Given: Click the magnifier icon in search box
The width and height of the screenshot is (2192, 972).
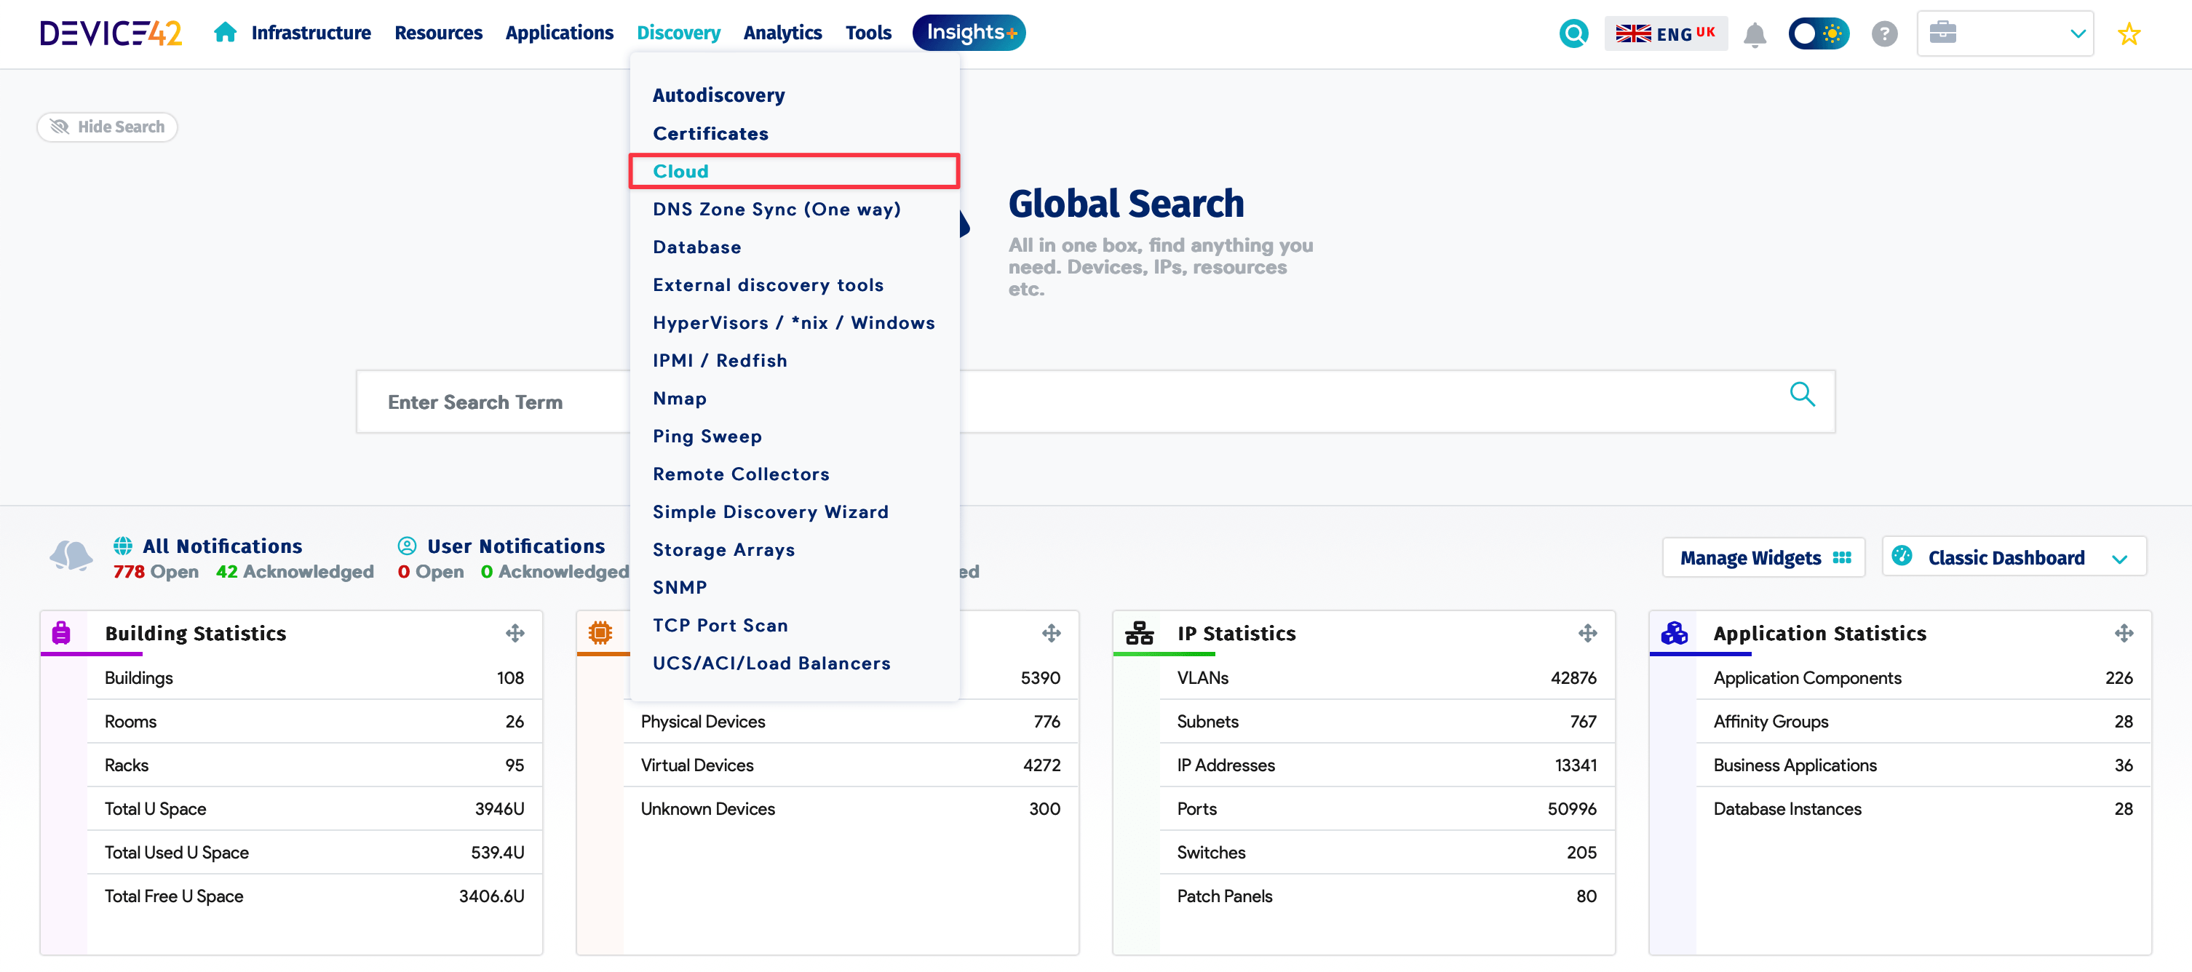Looking at the screenshot, I should pyautogui.click(x=1801, y=394).
